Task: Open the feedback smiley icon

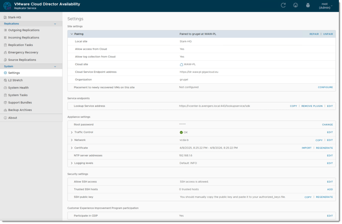Action: click(296, 5)
